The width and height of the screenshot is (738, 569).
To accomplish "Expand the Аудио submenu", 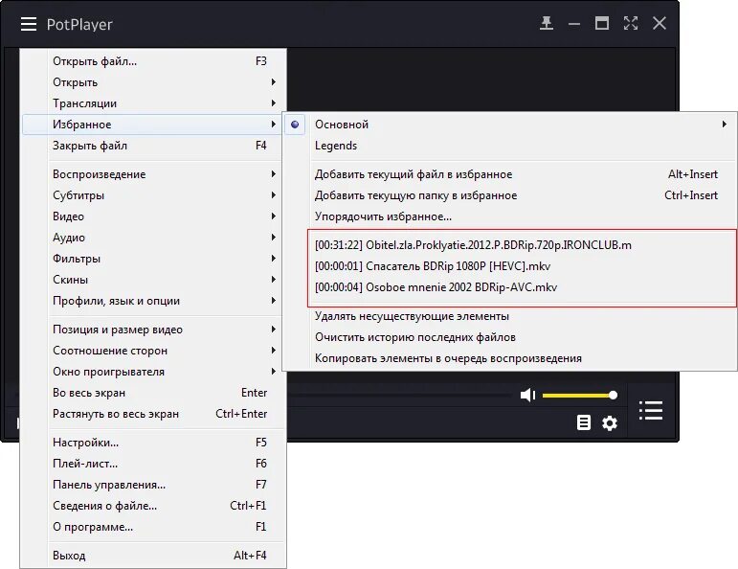I will click(x=154, y=238).
